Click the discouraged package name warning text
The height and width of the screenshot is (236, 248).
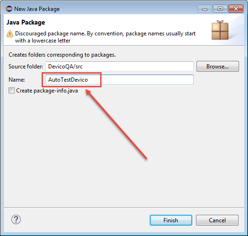[105, 37]
